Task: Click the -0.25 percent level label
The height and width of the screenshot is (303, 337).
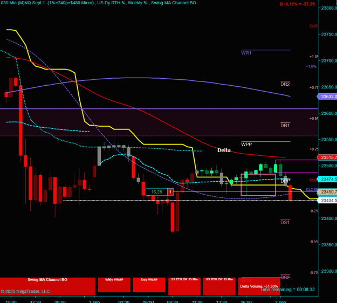Action: pyautogui.click(x=314, y=211)
